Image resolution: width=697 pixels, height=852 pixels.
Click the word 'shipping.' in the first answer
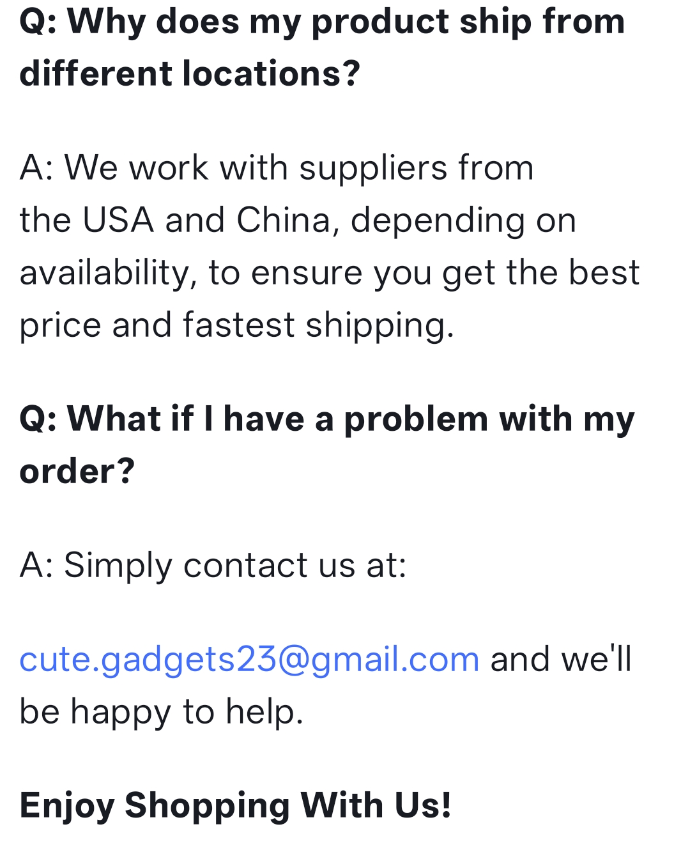point(379,325)
